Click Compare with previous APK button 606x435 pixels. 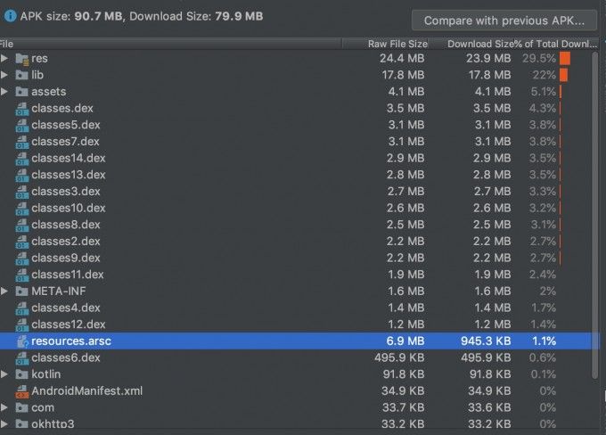(x=503, y=20)
